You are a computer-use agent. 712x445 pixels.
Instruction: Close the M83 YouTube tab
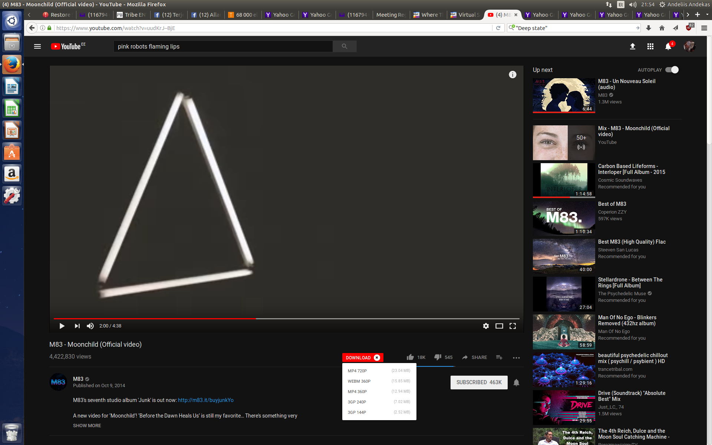[x=516, y=15]
